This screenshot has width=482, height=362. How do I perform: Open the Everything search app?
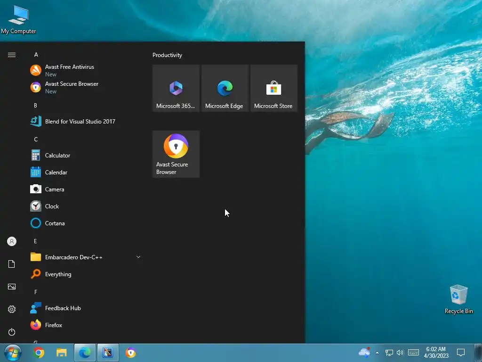[85, 274]
